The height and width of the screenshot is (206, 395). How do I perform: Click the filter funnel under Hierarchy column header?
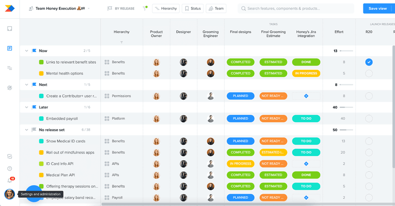[x=121, y=42]
